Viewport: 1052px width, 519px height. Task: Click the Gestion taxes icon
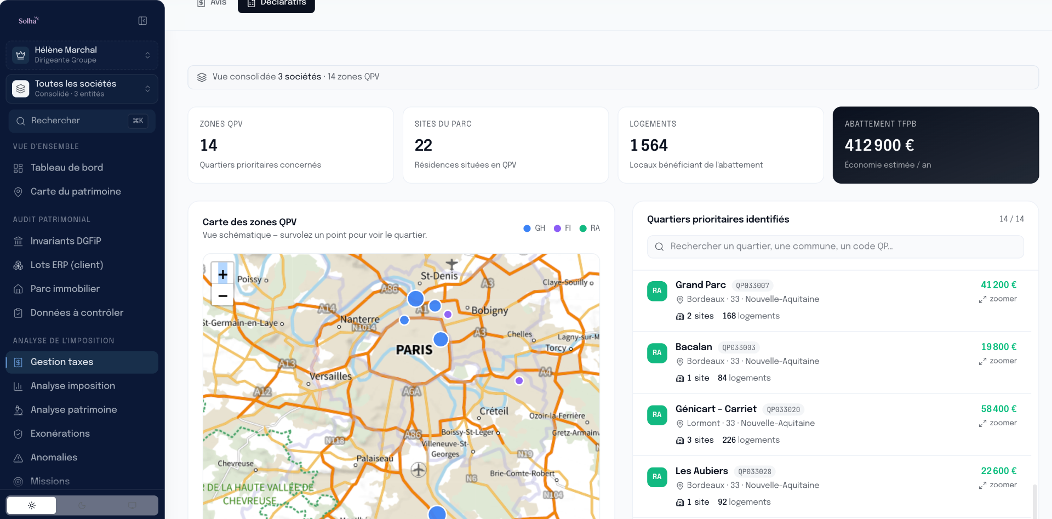tap(18, 362)
